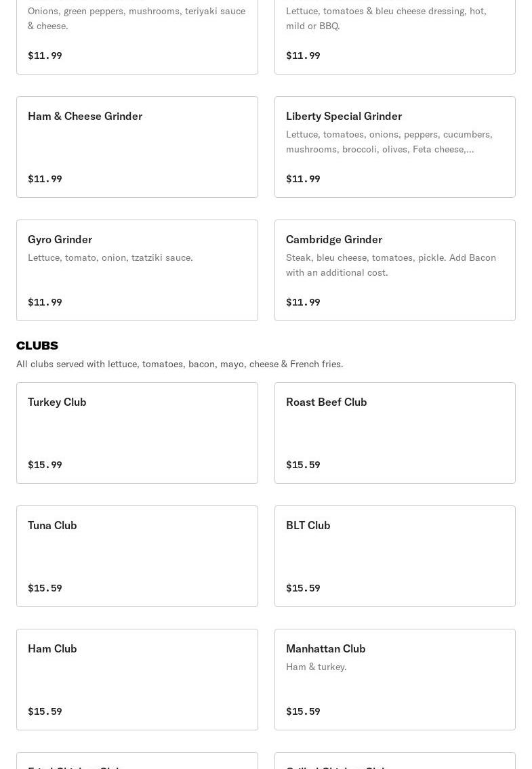Select the Roast Beef Club card
The width and height of the screenshot is (532, 769).
[x=394, y=432]
